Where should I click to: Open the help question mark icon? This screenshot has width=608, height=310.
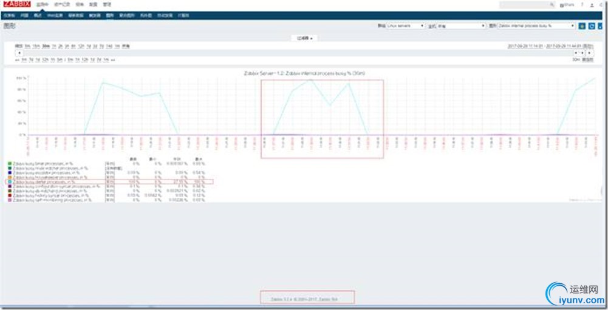[x=582, y=5]
